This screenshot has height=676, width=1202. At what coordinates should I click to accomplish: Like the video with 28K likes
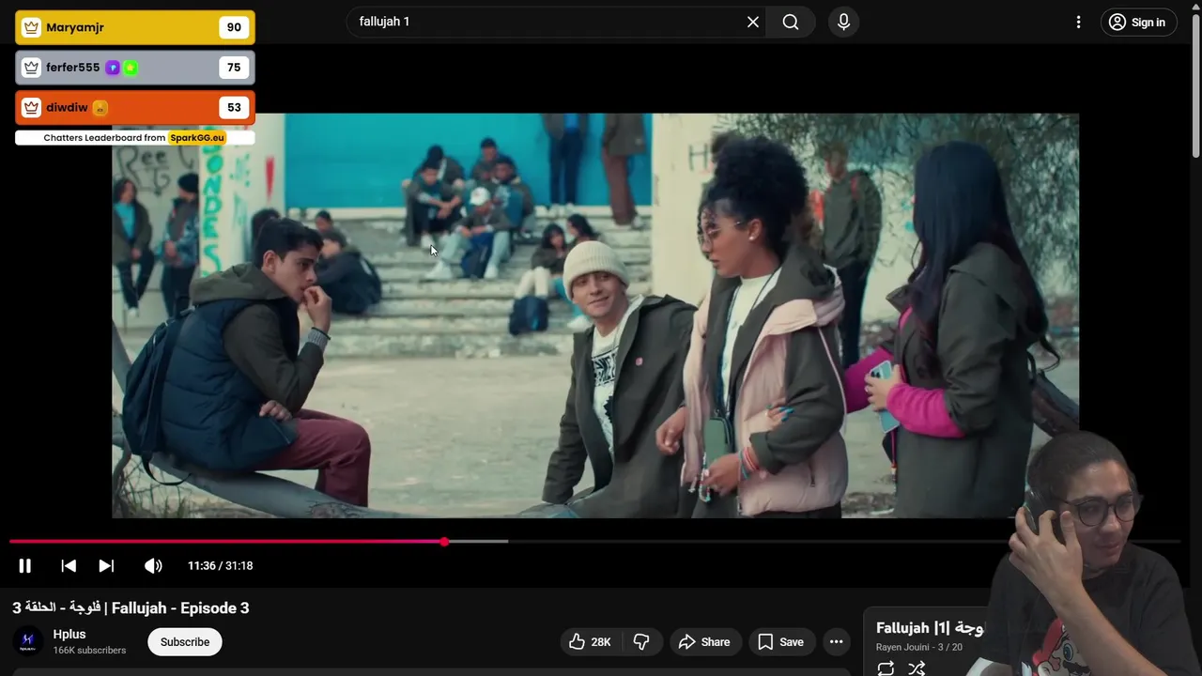click(590, 642)
